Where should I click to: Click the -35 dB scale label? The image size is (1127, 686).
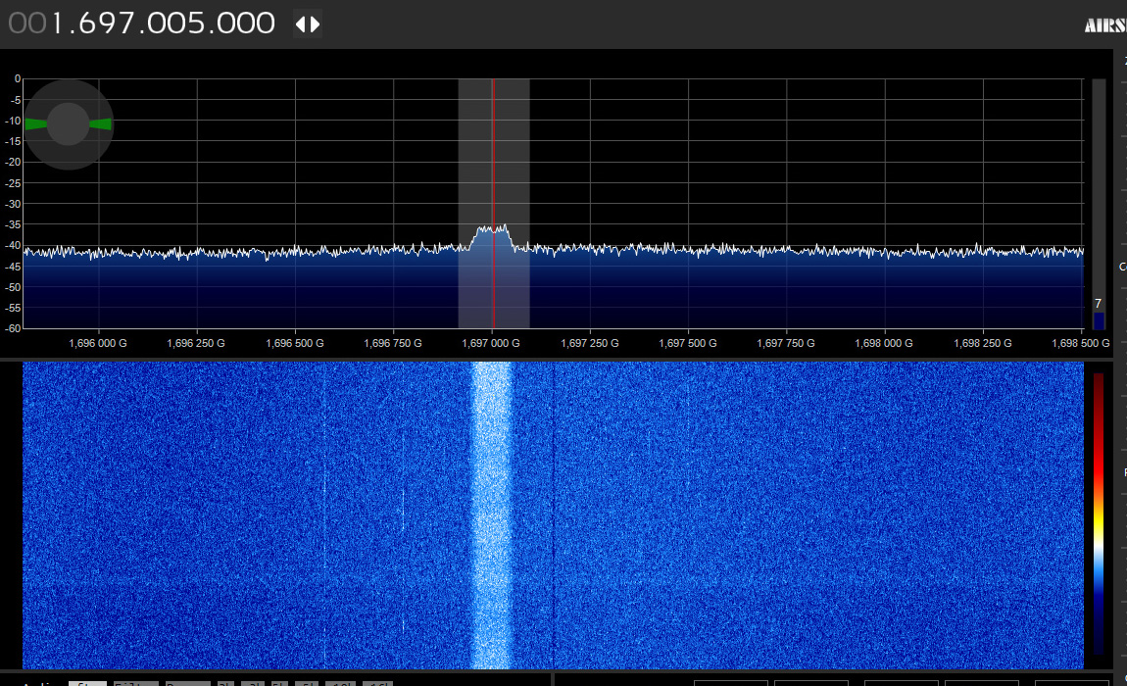coord(13,225)
